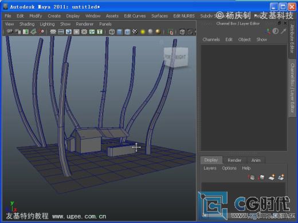Open the Surfaces menu
The image size is (298, 223).
click(x=159, y=16)
